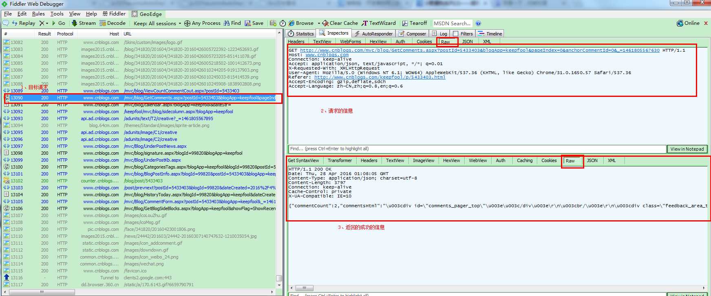Select response Transformer tab
Viewport: 711px width, 296px height.
340,160
